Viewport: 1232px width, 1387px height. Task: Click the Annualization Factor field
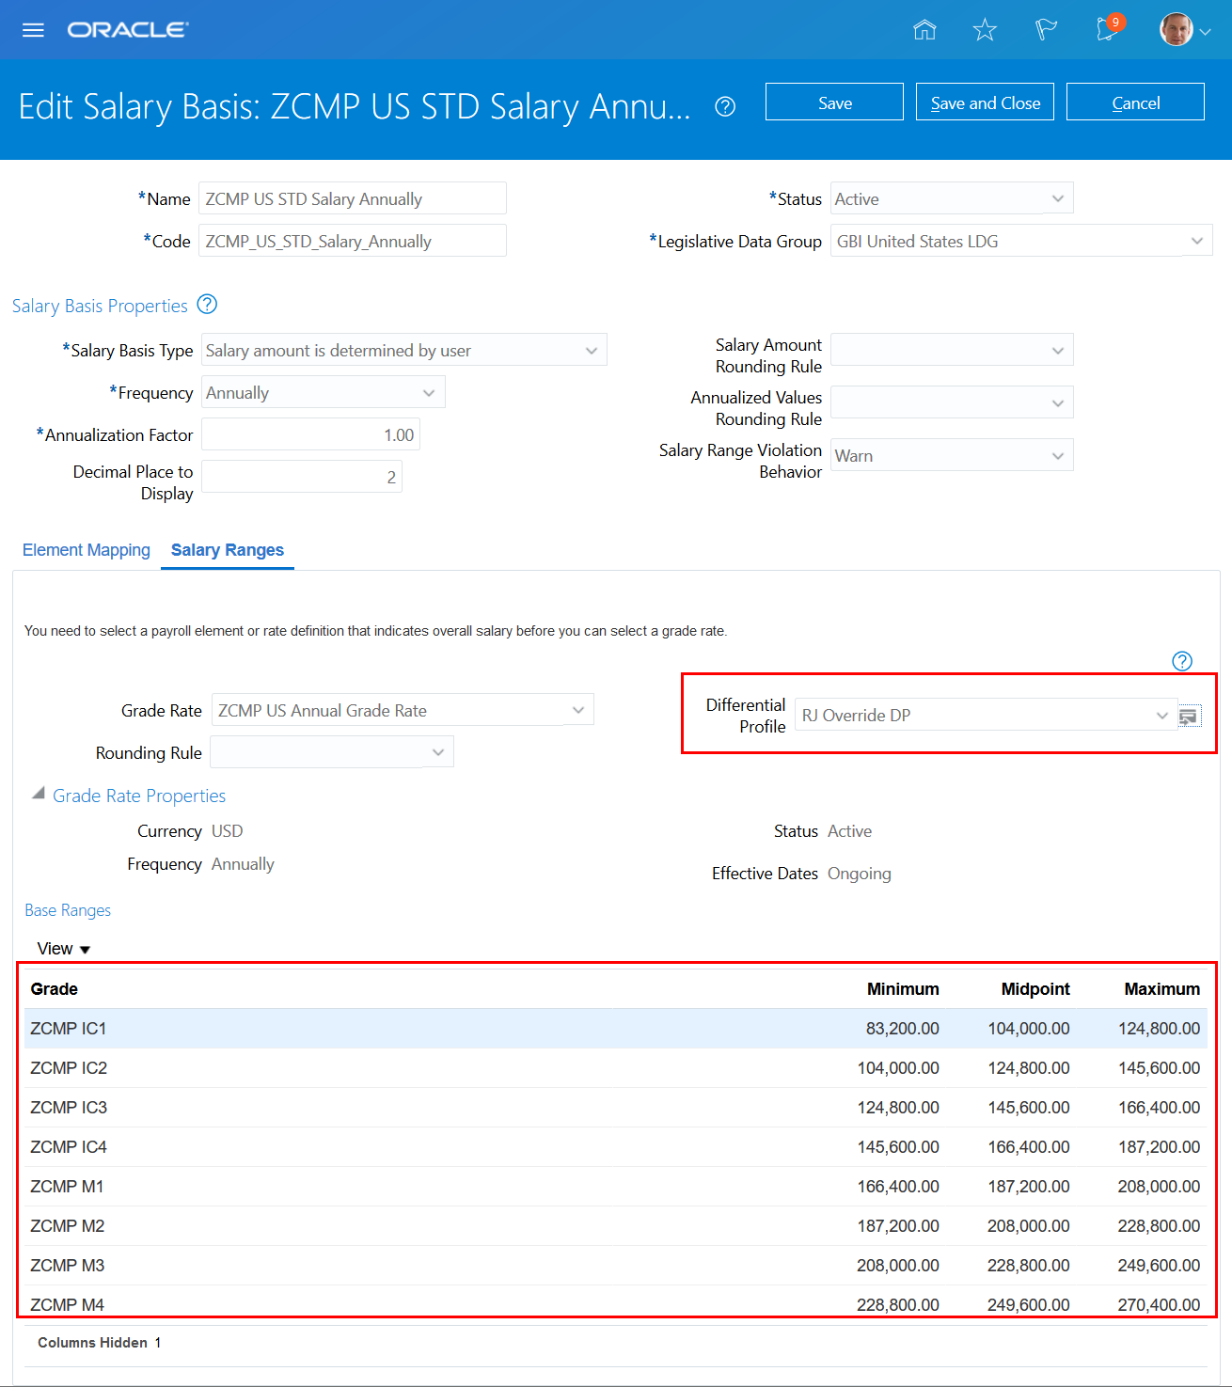tap(310, 434)
